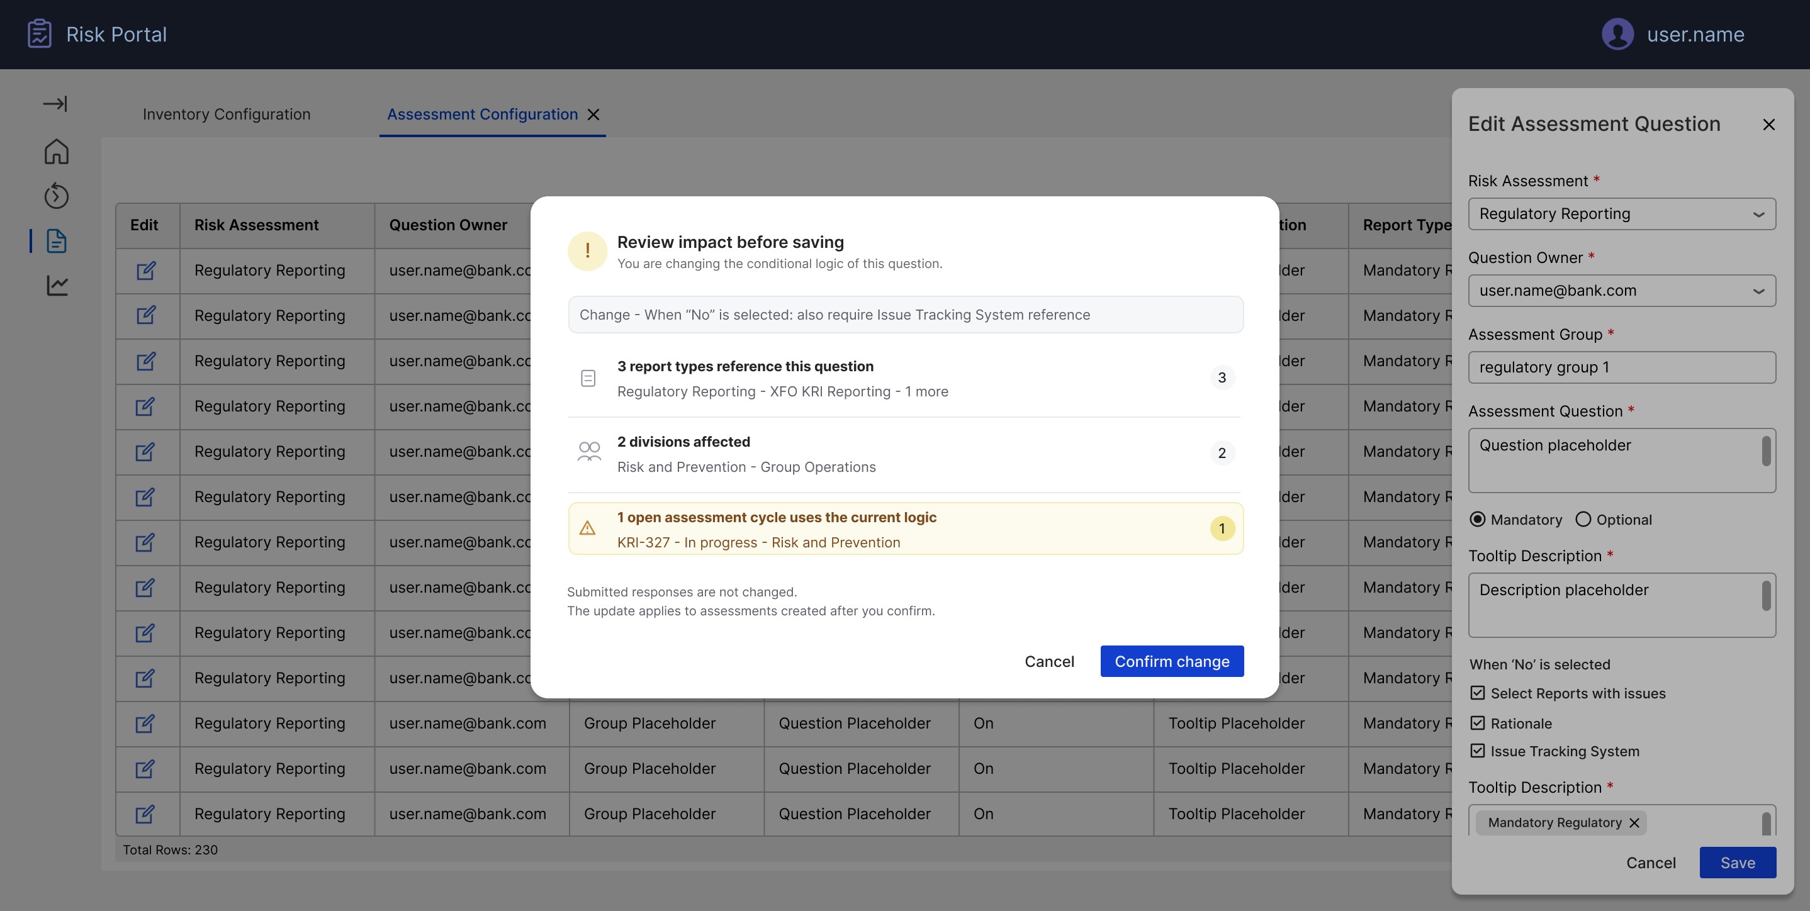Click Total Rows: 230 text
The width and height of the screenshot is (1810, 911).
click(x=170, y=850)
